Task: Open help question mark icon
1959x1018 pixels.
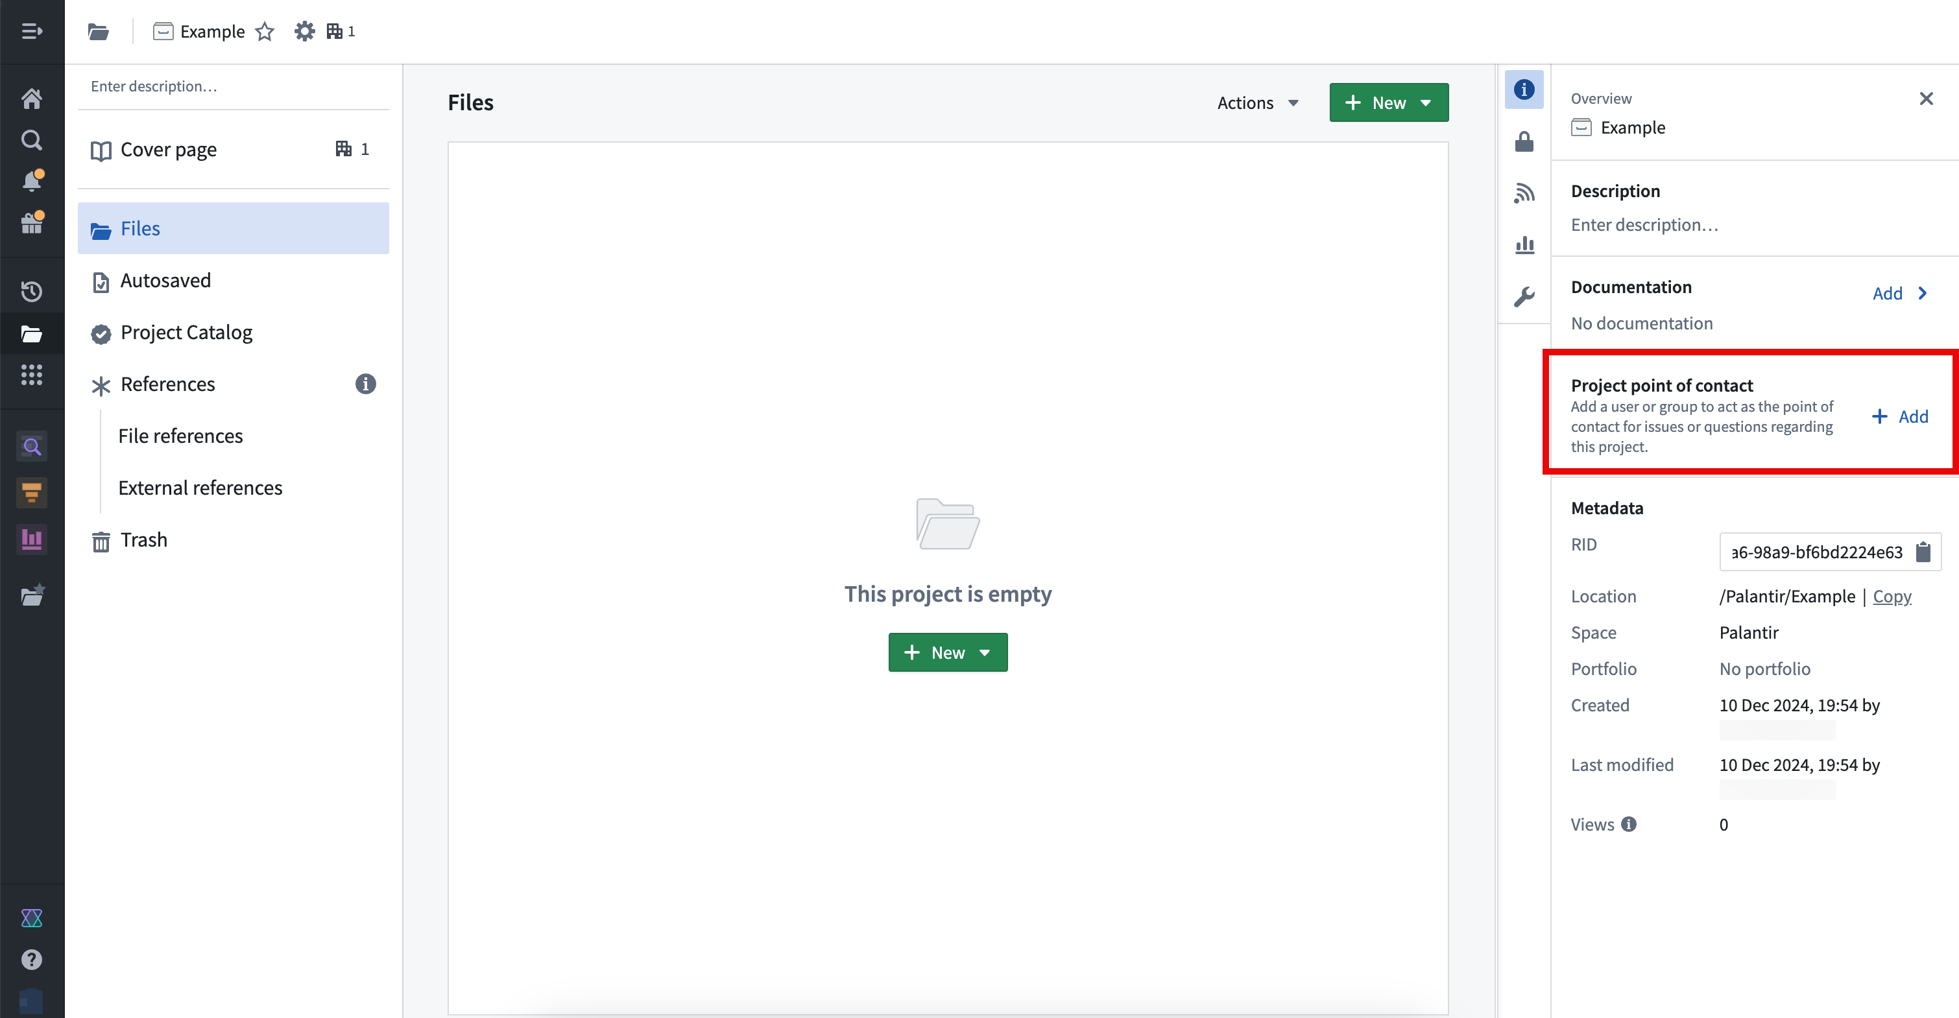Action: [31, 960]
